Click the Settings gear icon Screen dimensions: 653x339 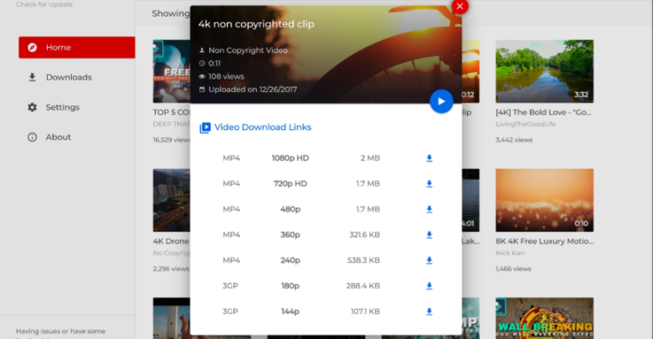pos(32,107)
